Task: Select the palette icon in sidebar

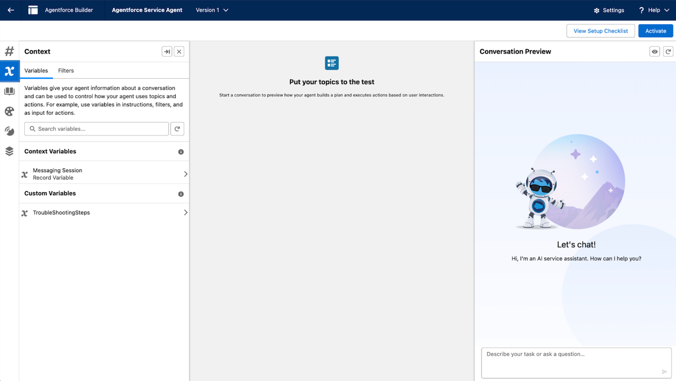Action: point(9,111)
